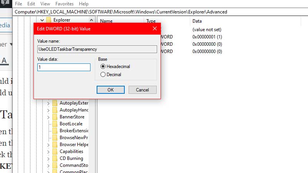Open the Edit menu
308x173 pixels.
pos(31,4)
